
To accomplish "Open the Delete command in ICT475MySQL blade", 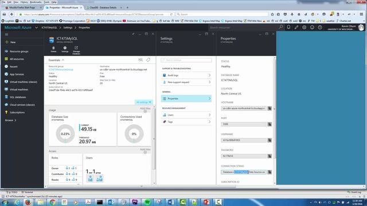I will point(53,49).
